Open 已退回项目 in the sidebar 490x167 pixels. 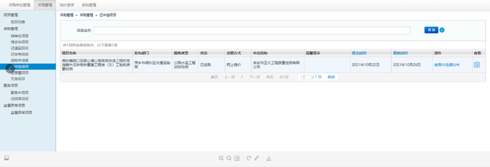pyautogui.click(x=20, y=48)
